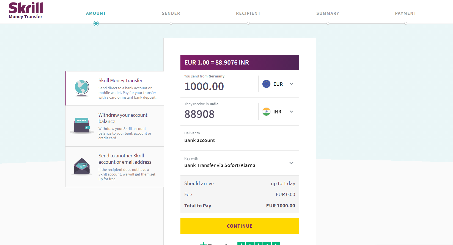Image resolution: width=453 pixels, height=245 pixels.
Task: Click the EUR flag icon
Action: (266, 84)
